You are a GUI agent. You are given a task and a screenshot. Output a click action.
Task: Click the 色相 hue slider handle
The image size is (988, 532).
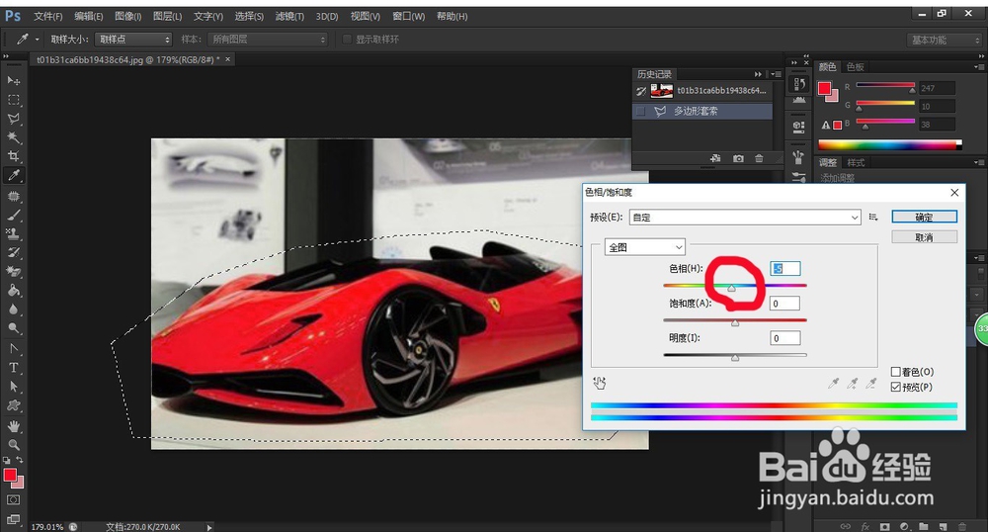point(731,288)
